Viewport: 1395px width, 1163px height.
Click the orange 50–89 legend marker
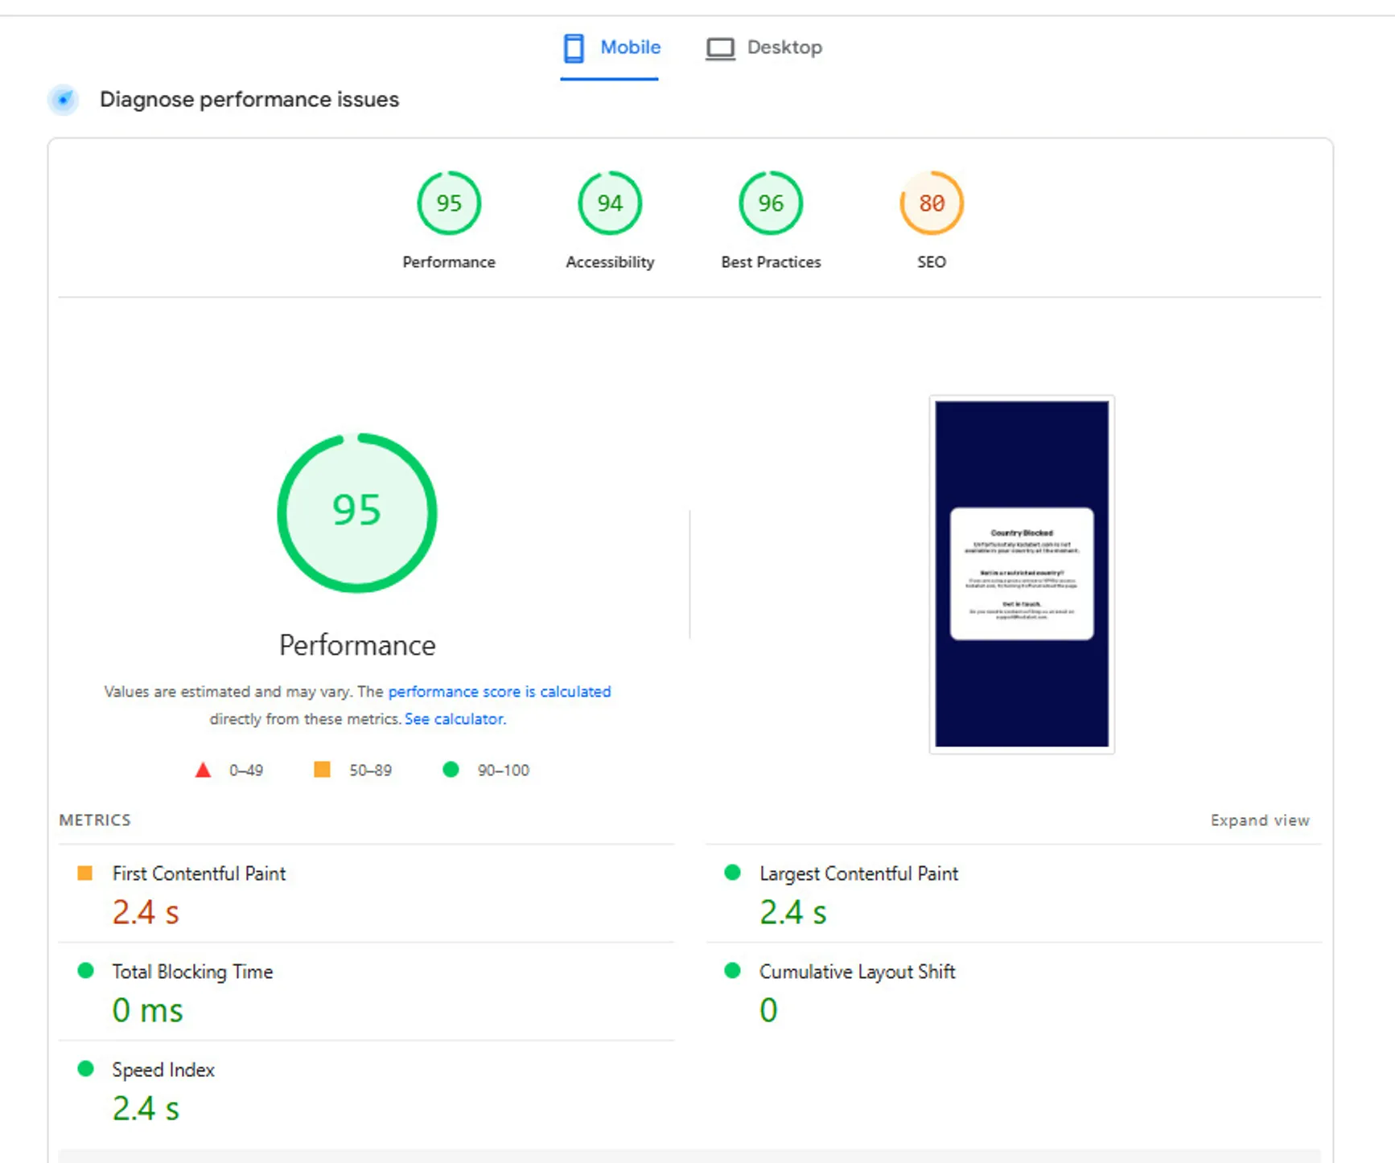pyautogui.click(x=322, y=770)
